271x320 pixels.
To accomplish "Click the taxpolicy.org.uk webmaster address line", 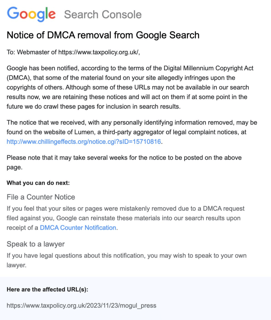I will pos(73,52).
